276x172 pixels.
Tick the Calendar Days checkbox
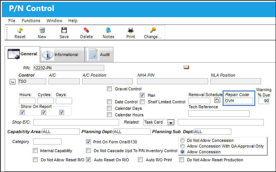click(109, 108)
